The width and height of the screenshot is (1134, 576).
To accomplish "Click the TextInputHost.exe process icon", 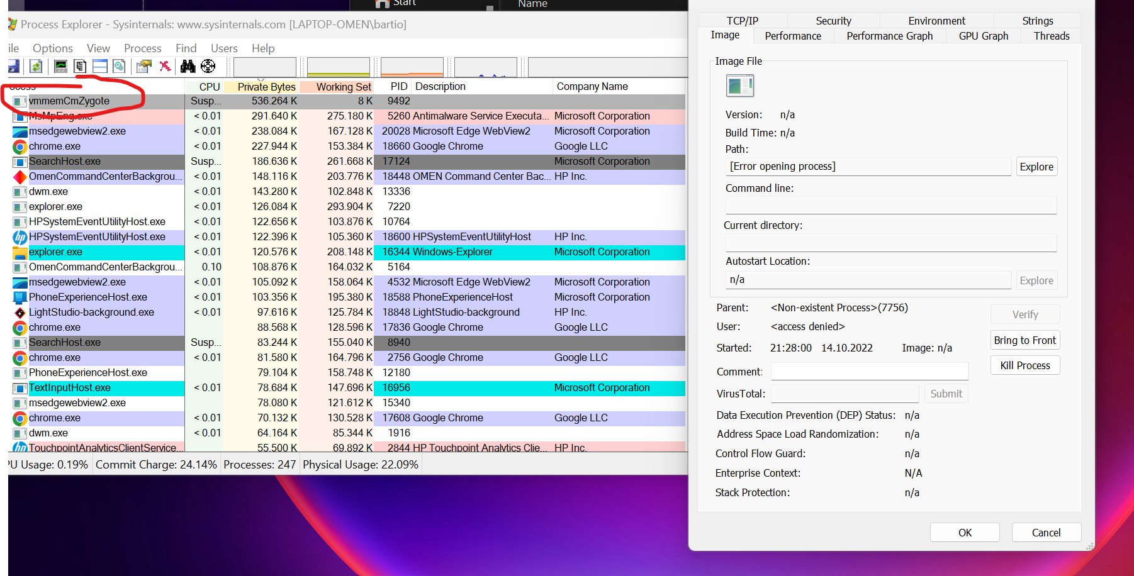I will (x=20, y=388).
